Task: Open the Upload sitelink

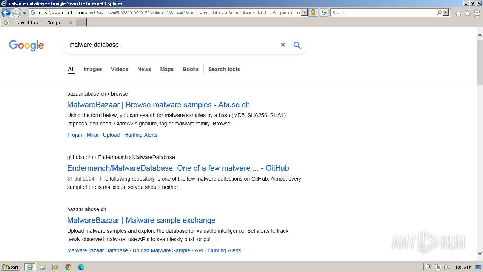Action: pyautogui.click(x=111, y=135)
